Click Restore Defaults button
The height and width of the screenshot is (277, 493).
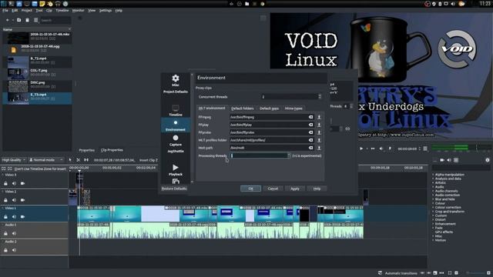click(x=174, y=189)
